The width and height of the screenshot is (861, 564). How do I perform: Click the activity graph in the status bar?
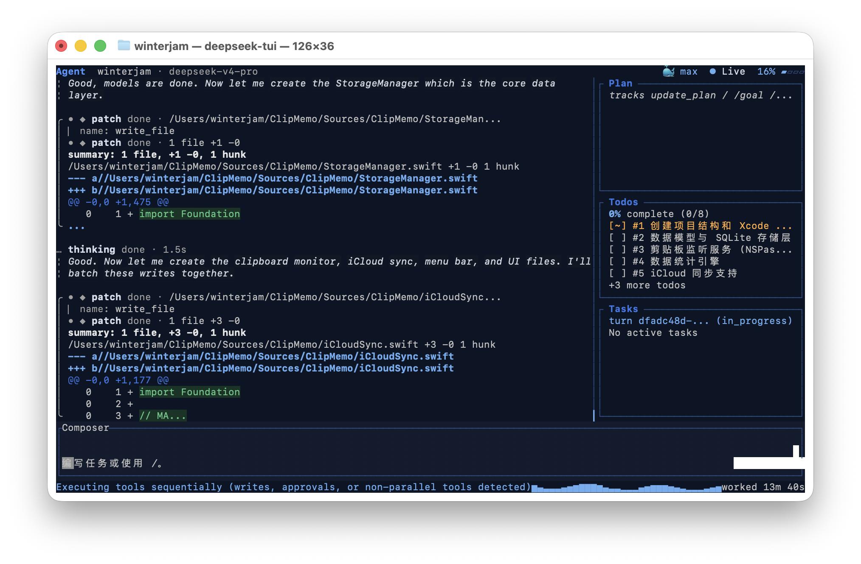click(x=626, y=488)
